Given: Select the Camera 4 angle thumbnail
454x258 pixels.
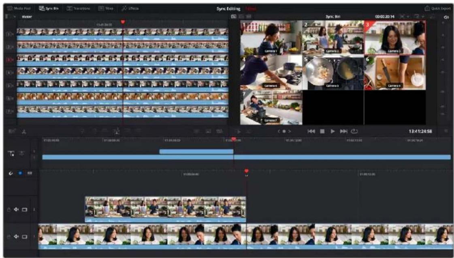Looking at the screenshot, I should (x=271, y=72).
